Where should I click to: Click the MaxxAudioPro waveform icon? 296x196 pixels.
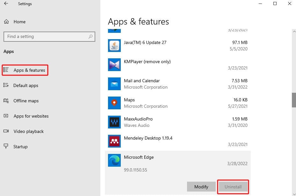(114, 122)
